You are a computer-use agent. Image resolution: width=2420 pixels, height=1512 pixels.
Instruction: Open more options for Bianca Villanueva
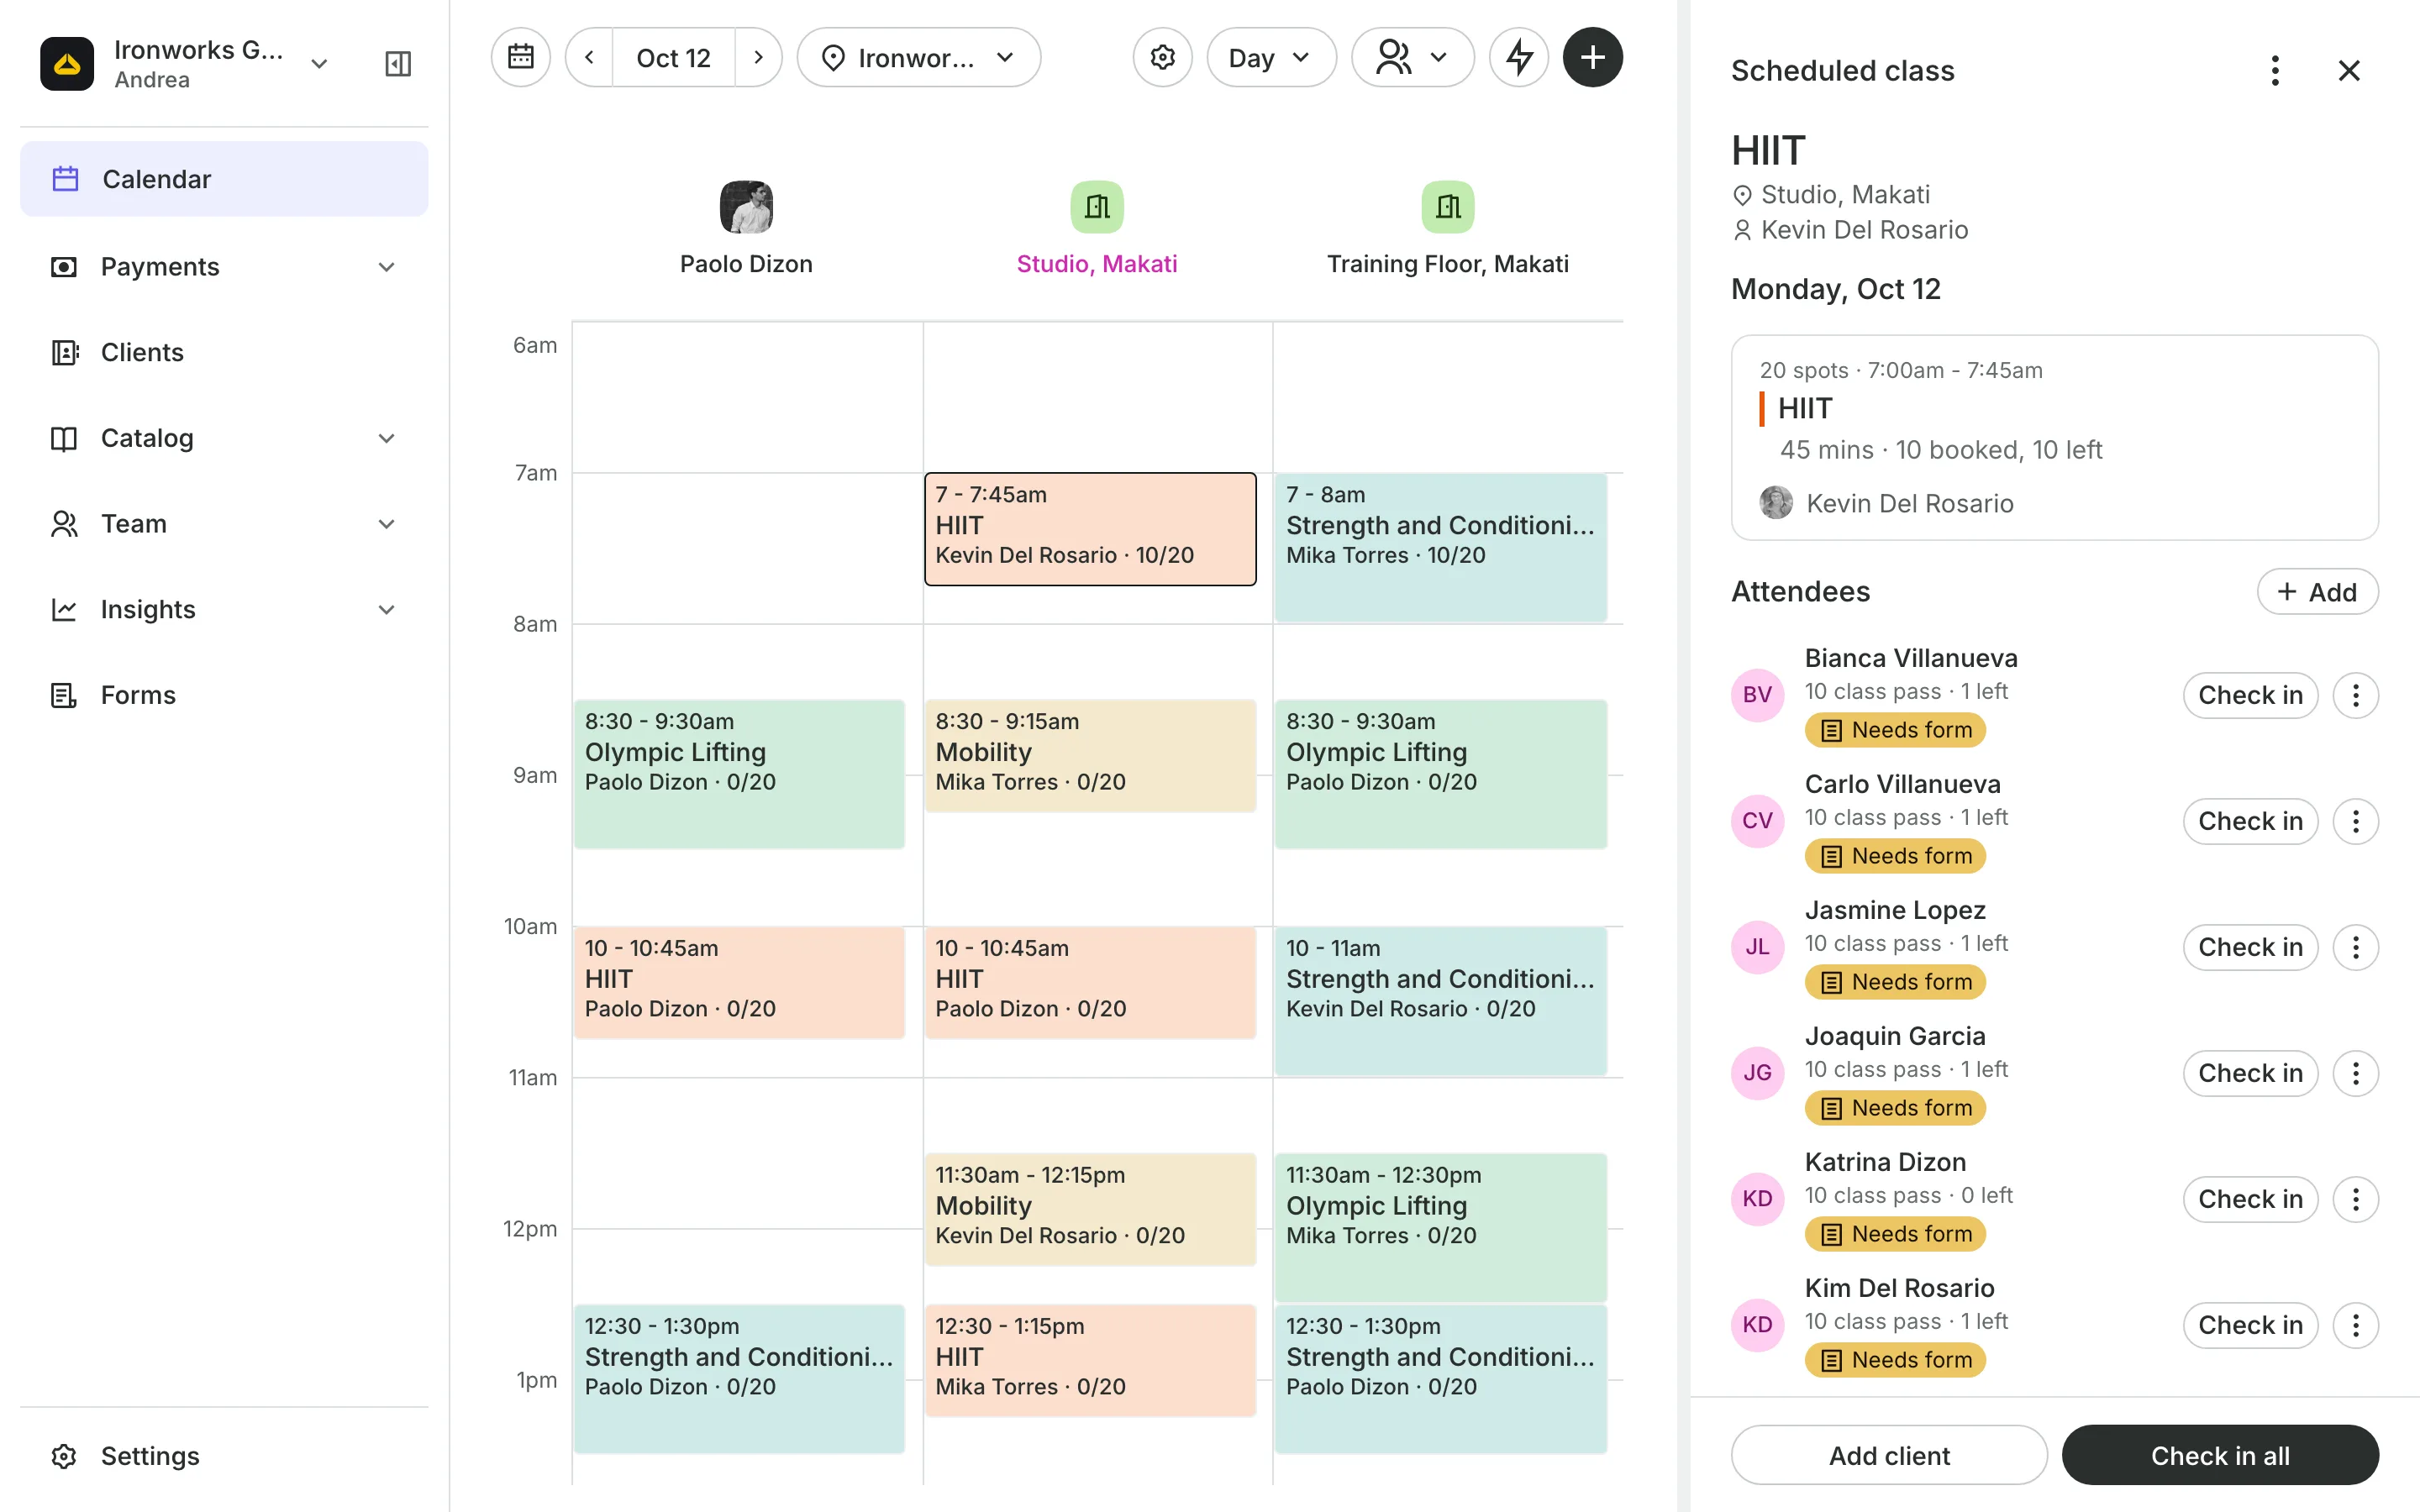tap(2355, 695)
